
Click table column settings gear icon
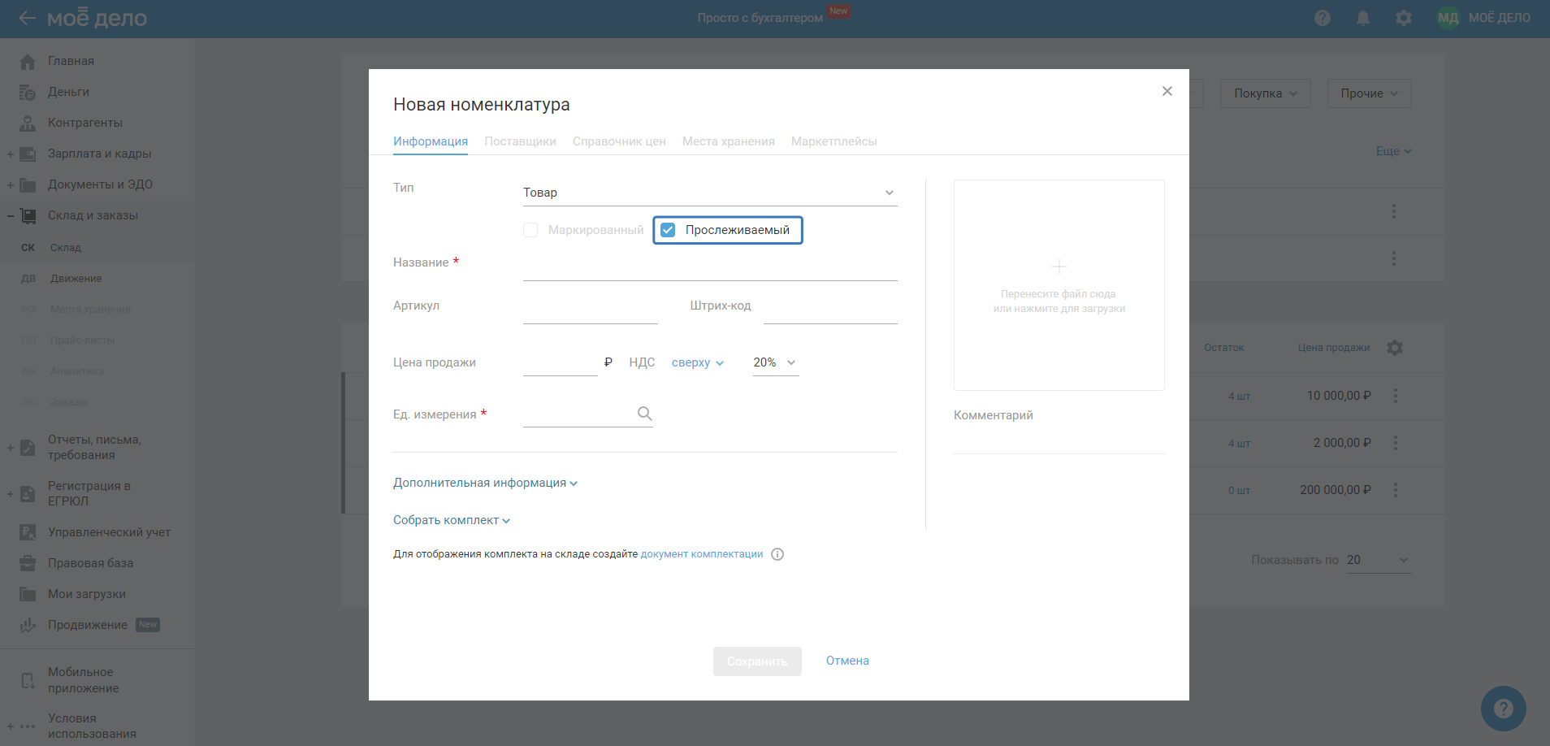tap(1395, 348)
